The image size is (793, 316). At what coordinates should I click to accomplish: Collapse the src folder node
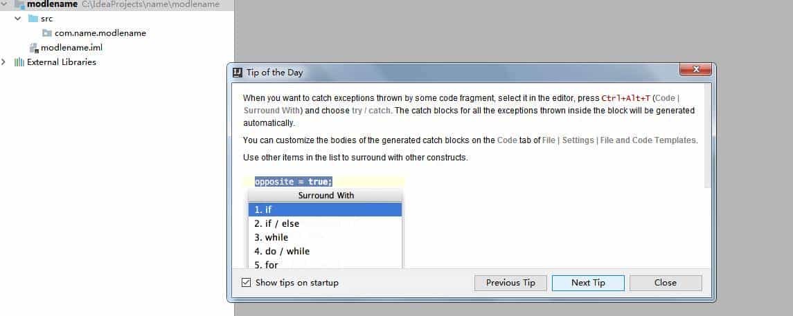[18, 19]
